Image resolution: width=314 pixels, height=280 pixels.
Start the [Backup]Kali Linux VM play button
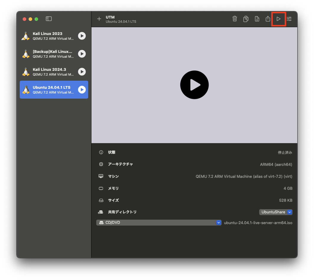pos(82,54)
